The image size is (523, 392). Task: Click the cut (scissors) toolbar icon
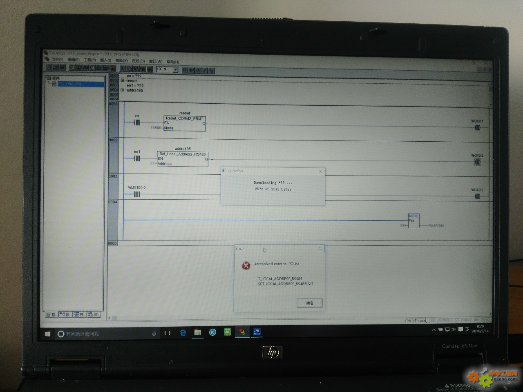click(122, 69)
